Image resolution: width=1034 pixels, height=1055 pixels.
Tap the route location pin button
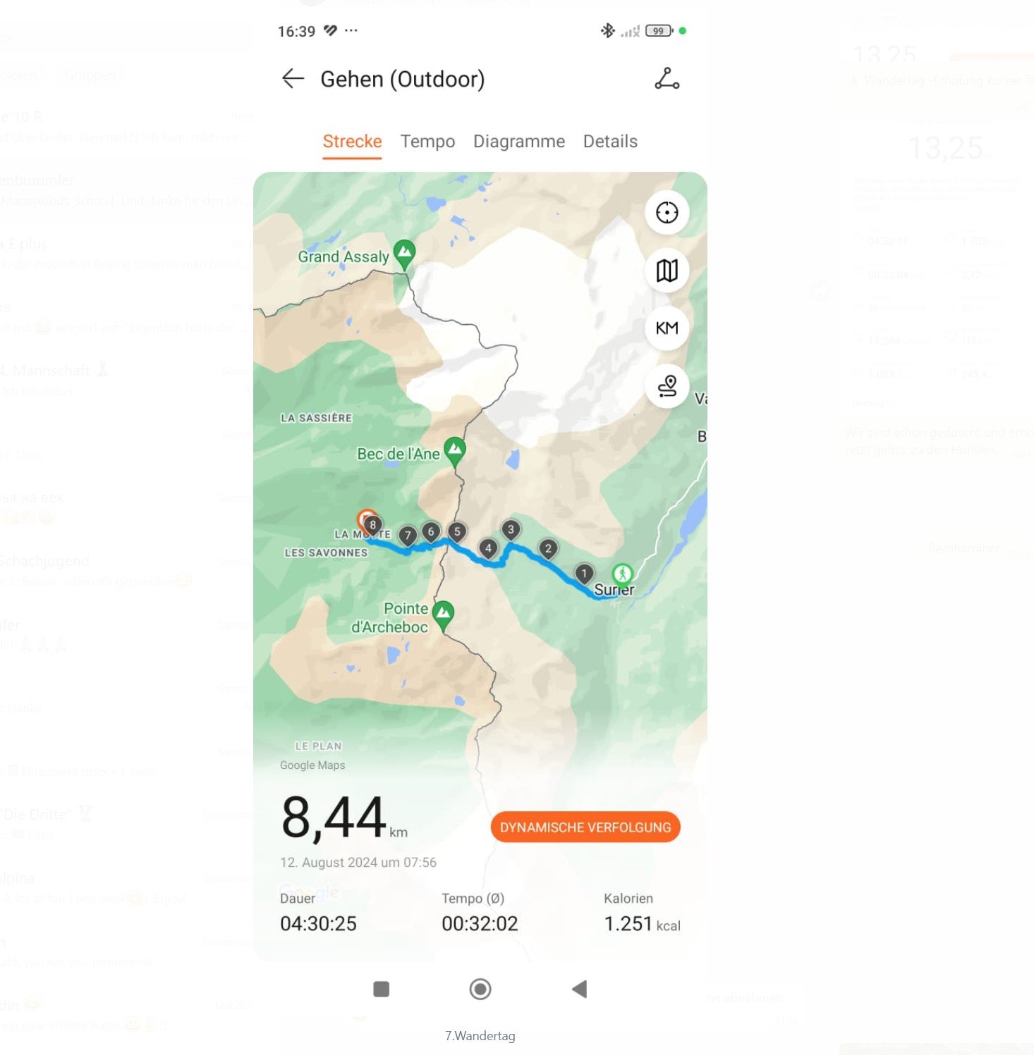tap(667, 386)
